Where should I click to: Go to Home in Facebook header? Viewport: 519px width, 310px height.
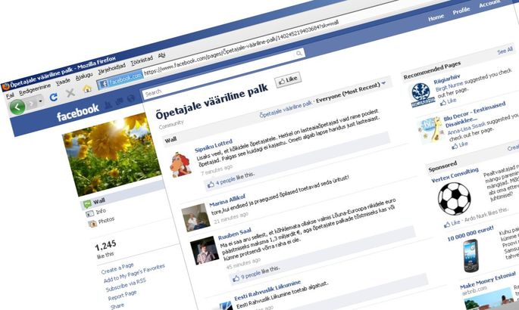(436, 17)
